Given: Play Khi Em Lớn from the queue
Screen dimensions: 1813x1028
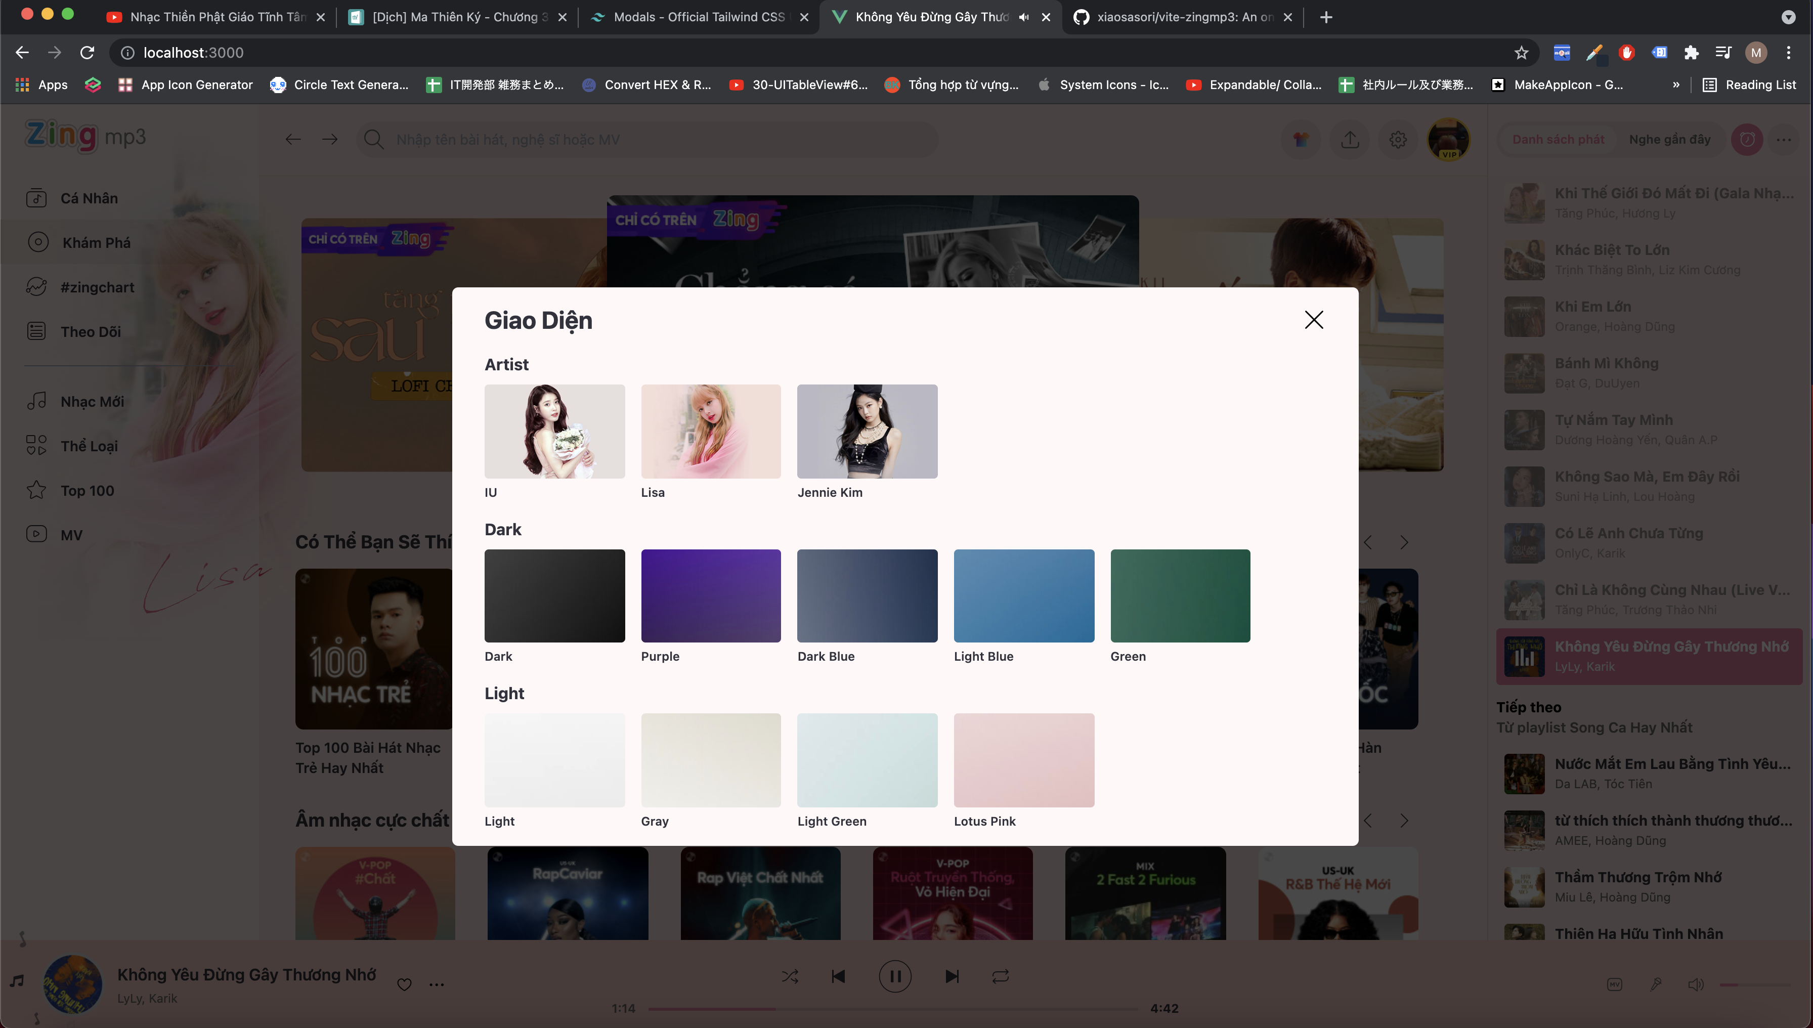Looking at the screenshot, I should point(1649,316).
